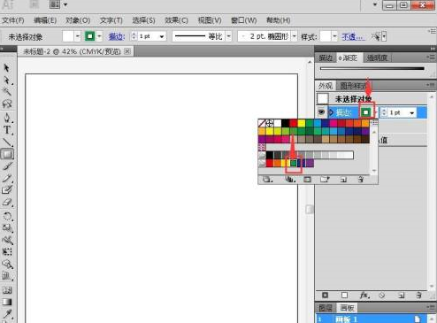437x323 pixels.
Task: Click the 描边 link in control bar
Action: (x=117, y=36)
